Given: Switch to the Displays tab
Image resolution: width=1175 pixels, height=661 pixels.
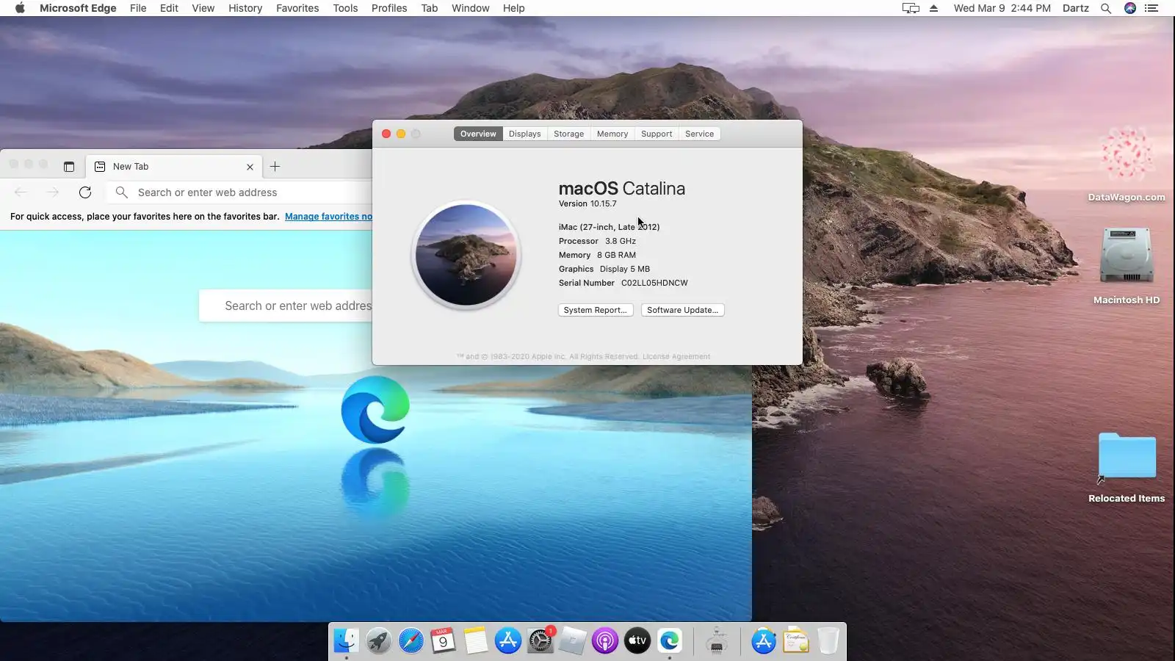Looking at the screenshot, I should tap(525, 134).
